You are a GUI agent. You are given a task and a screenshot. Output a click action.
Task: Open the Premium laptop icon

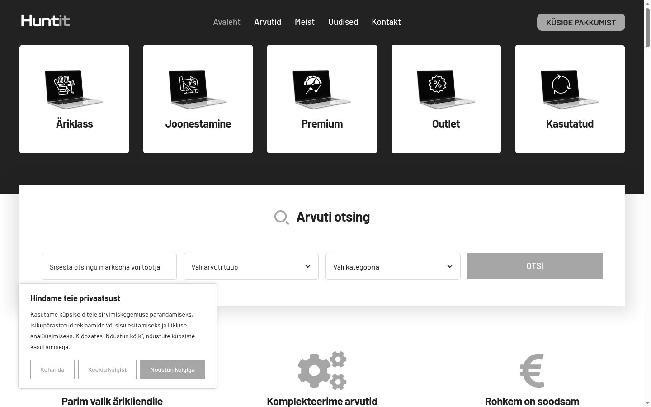point(322,89)
